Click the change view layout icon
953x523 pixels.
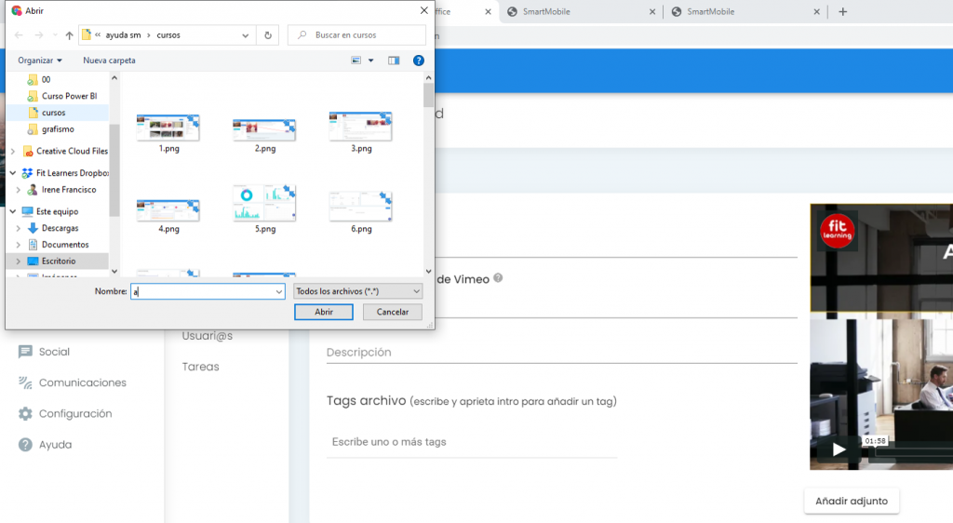point(356,60)
